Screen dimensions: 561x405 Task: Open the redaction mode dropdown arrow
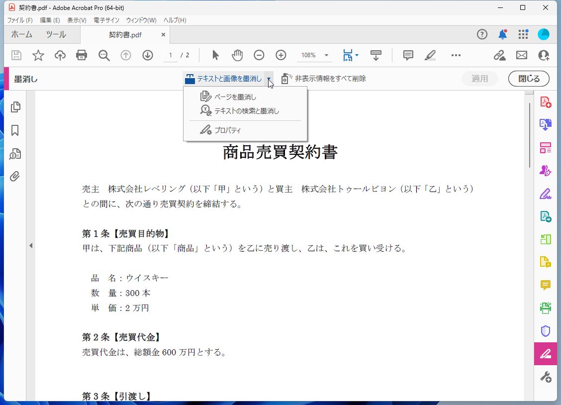[269, 78]
